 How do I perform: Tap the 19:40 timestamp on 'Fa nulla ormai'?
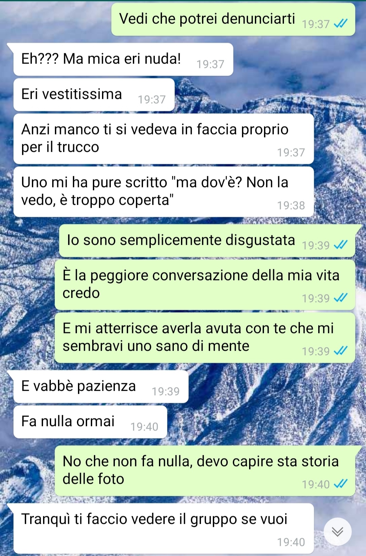tap(144, 427)
